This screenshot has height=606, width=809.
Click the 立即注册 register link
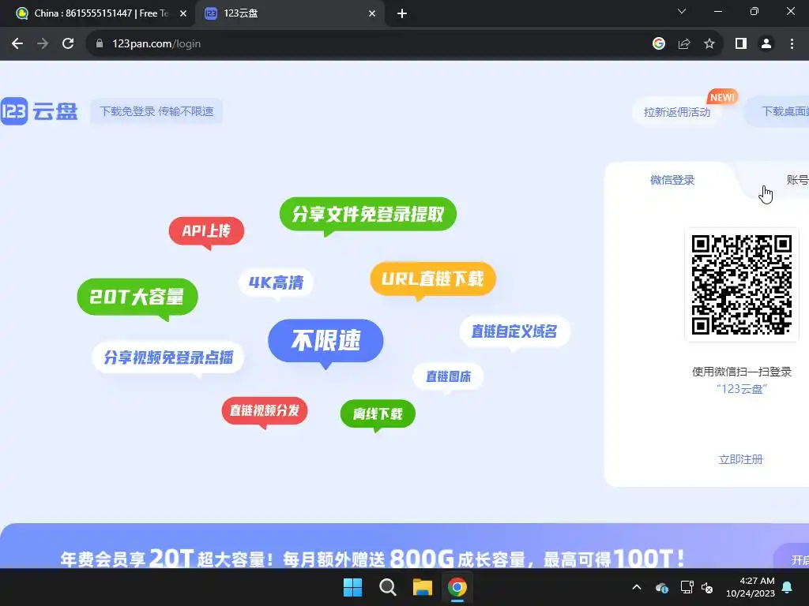[741, 459]
